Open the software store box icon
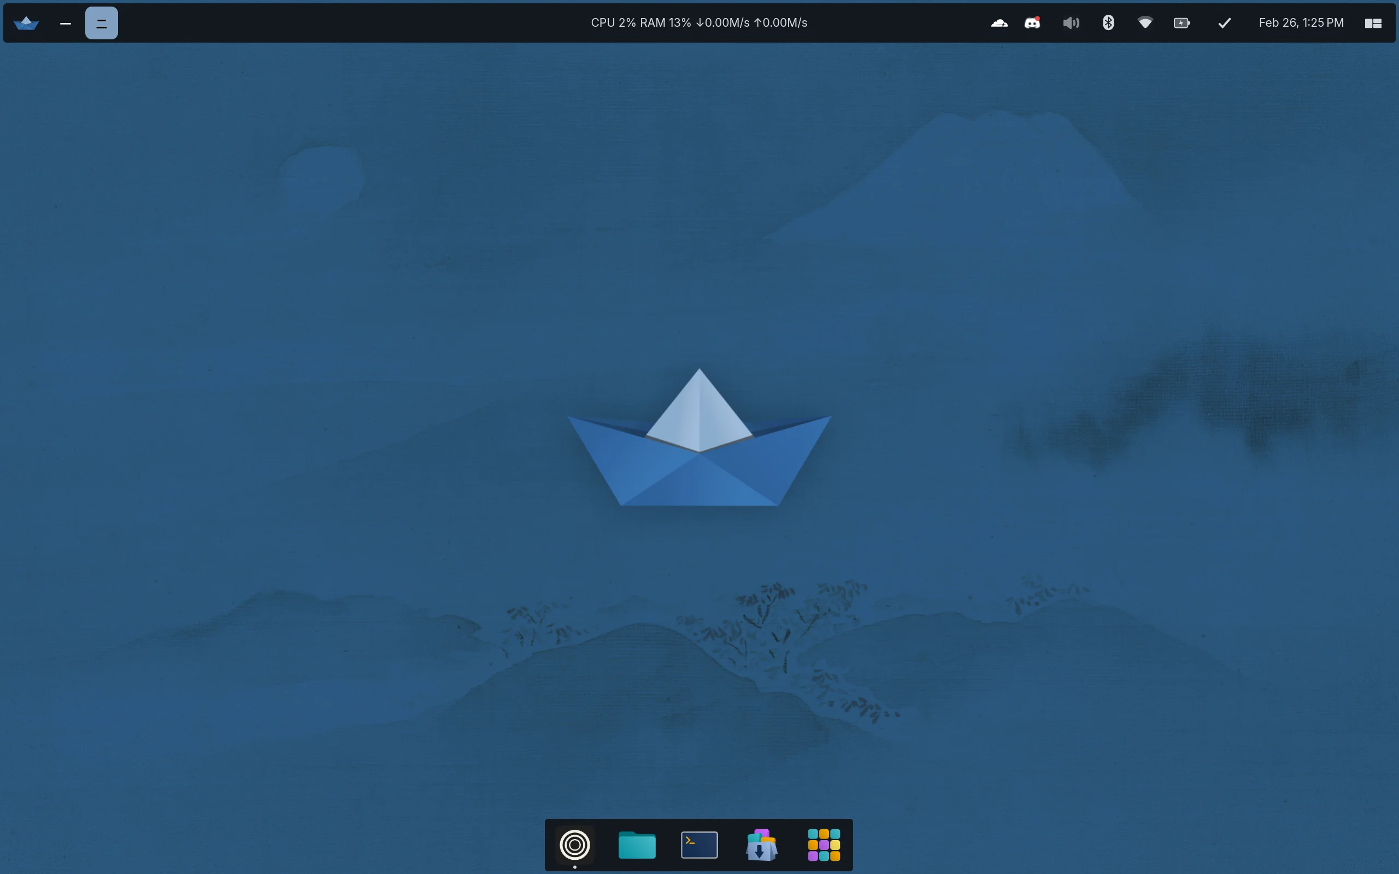 761,845
